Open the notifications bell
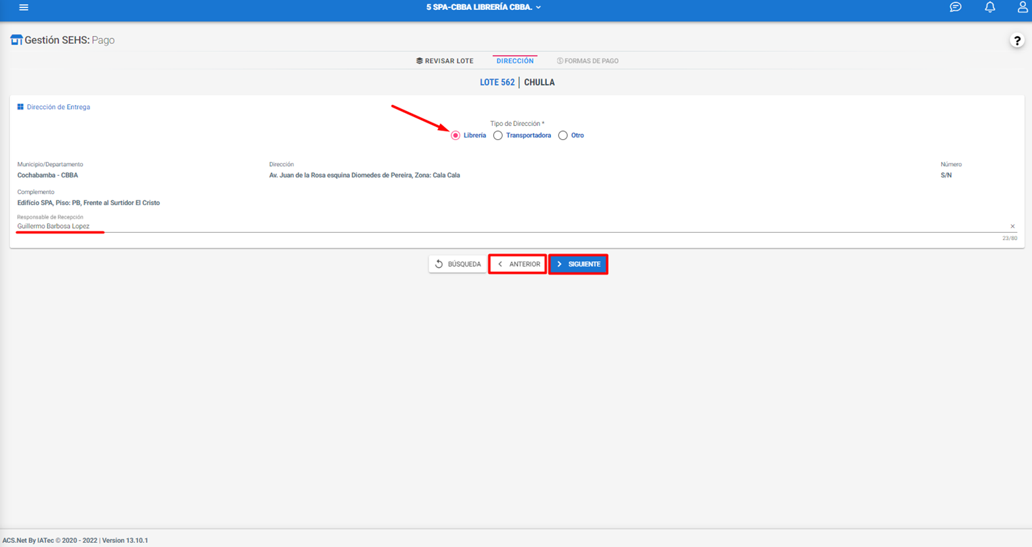This screenshot has width=1032, height=547. 990,7
